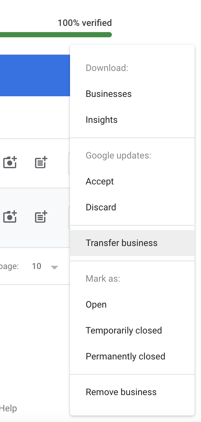Click the Download section header label
This screenshot has width=201, height=422.
point(107,68)
